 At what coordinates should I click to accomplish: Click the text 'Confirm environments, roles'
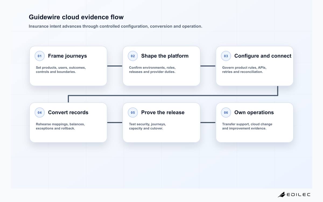[x=152, y=68]
